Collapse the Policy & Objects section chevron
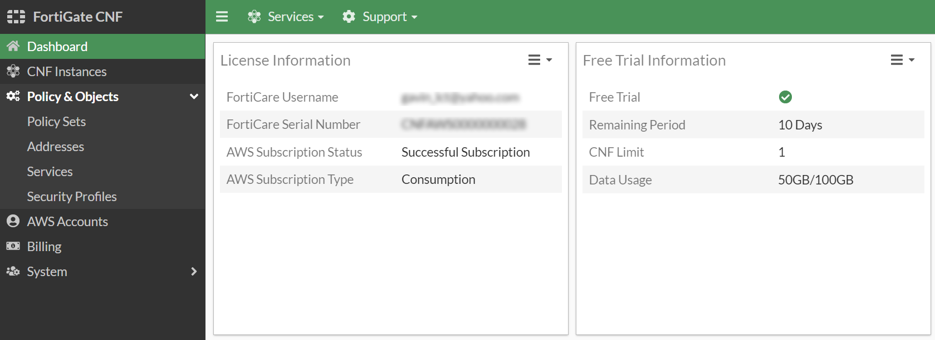Viewport: 935px width, 340px height. coord(194,96)
